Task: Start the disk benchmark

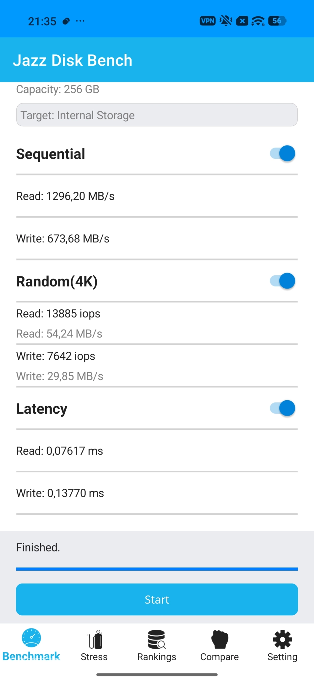Action: 157,599
